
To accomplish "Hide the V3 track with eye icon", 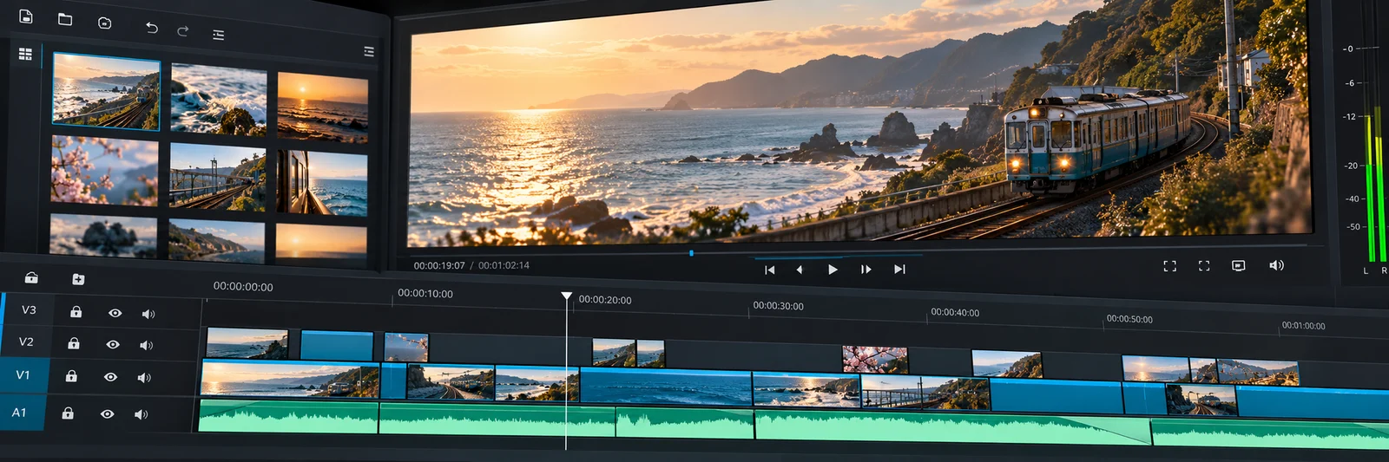I will click(115, 313).
